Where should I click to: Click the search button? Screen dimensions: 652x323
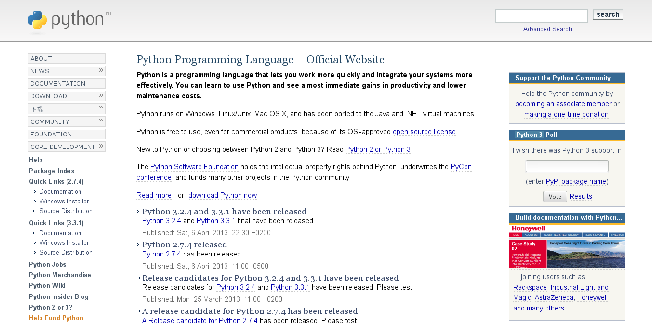click(608, 14)
